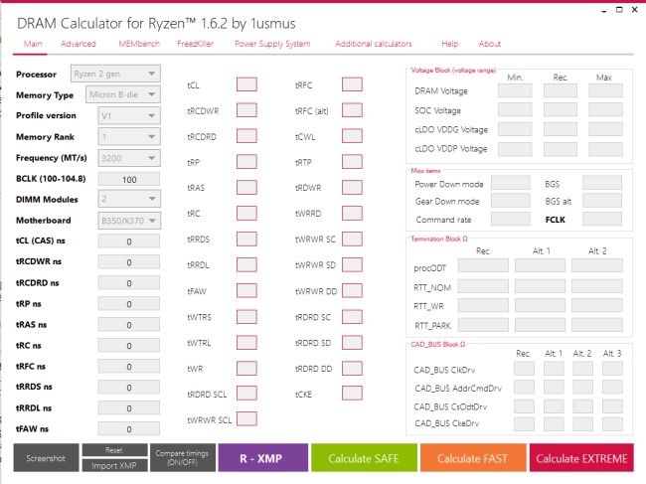
Task: Open the MEMbench tab
Action: point(139,44)
